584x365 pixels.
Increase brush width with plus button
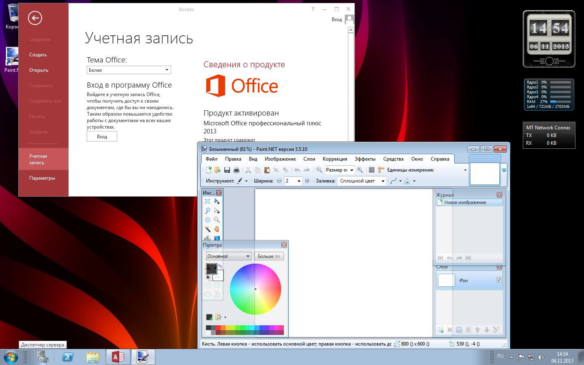pos(307,181)
